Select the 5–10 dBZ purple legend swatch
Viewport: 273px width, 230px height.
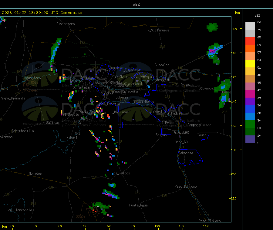click(250, 139)
